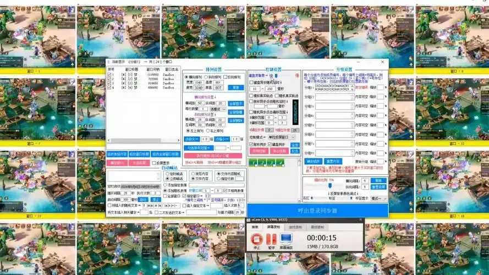Switch to the 音频录制 tab in oCam
The image size is (489, 275).
tap(317, 227)
